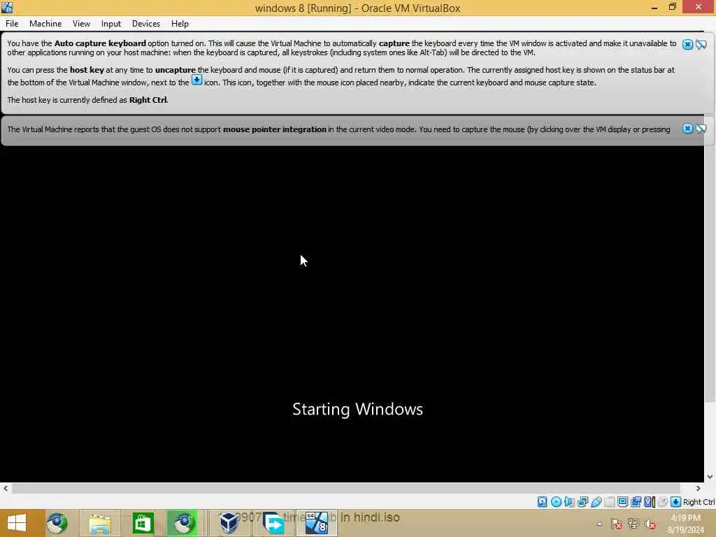Open the display settings status icon
716x537 pixels.
622,502
